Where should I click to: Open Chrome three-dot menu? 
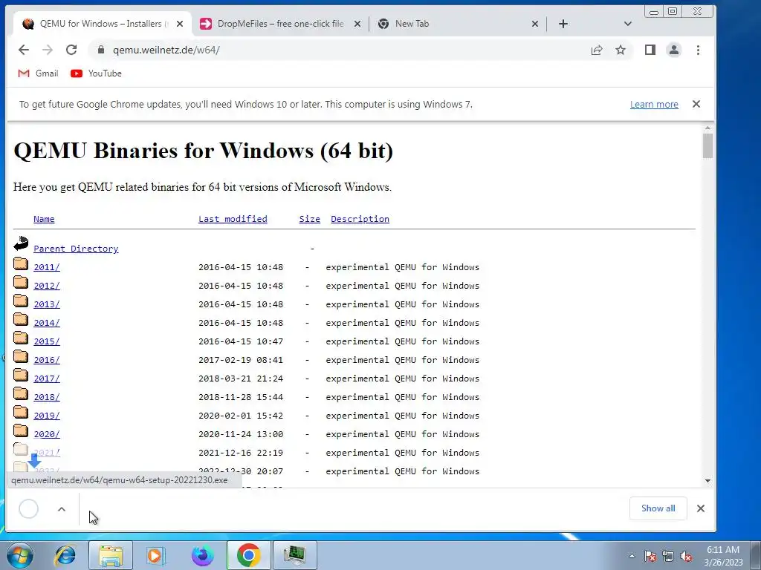698,50
